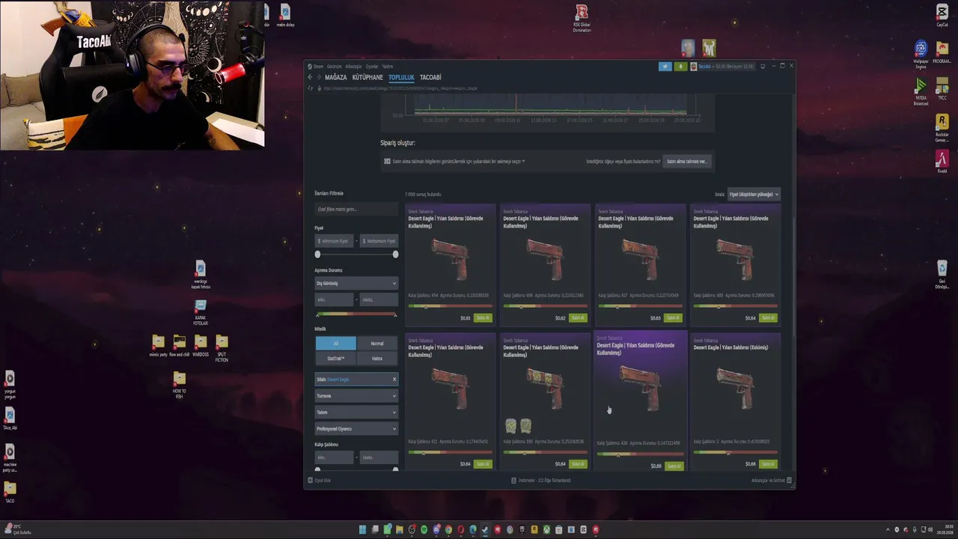Screen dimensions: 958x539
Task: Open the Steam downloads icon in footer
Action: pyautogui.click(x=513, y=481)
